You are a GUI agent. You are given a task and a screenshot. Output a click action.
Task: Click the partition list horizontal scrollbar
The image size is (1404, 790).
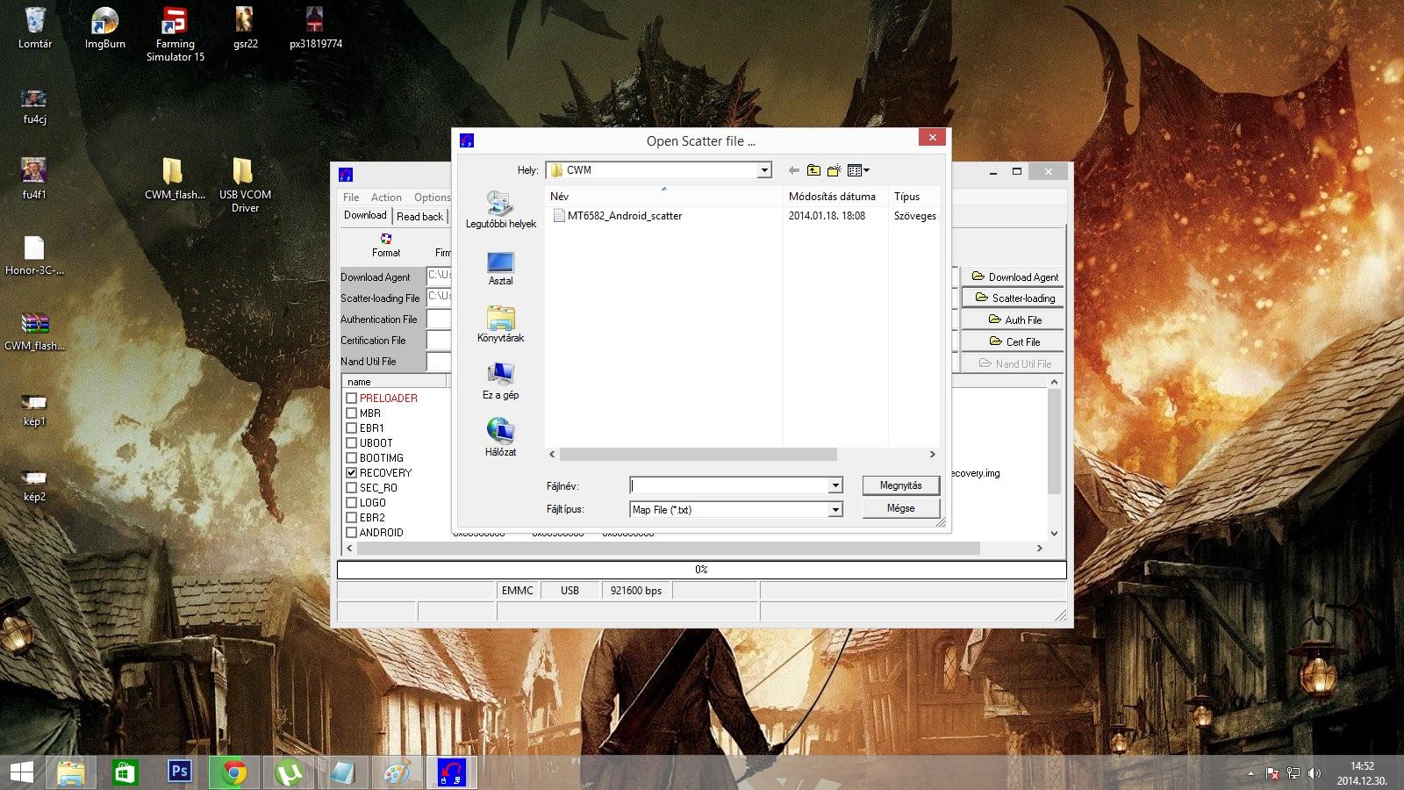point(668,548)
